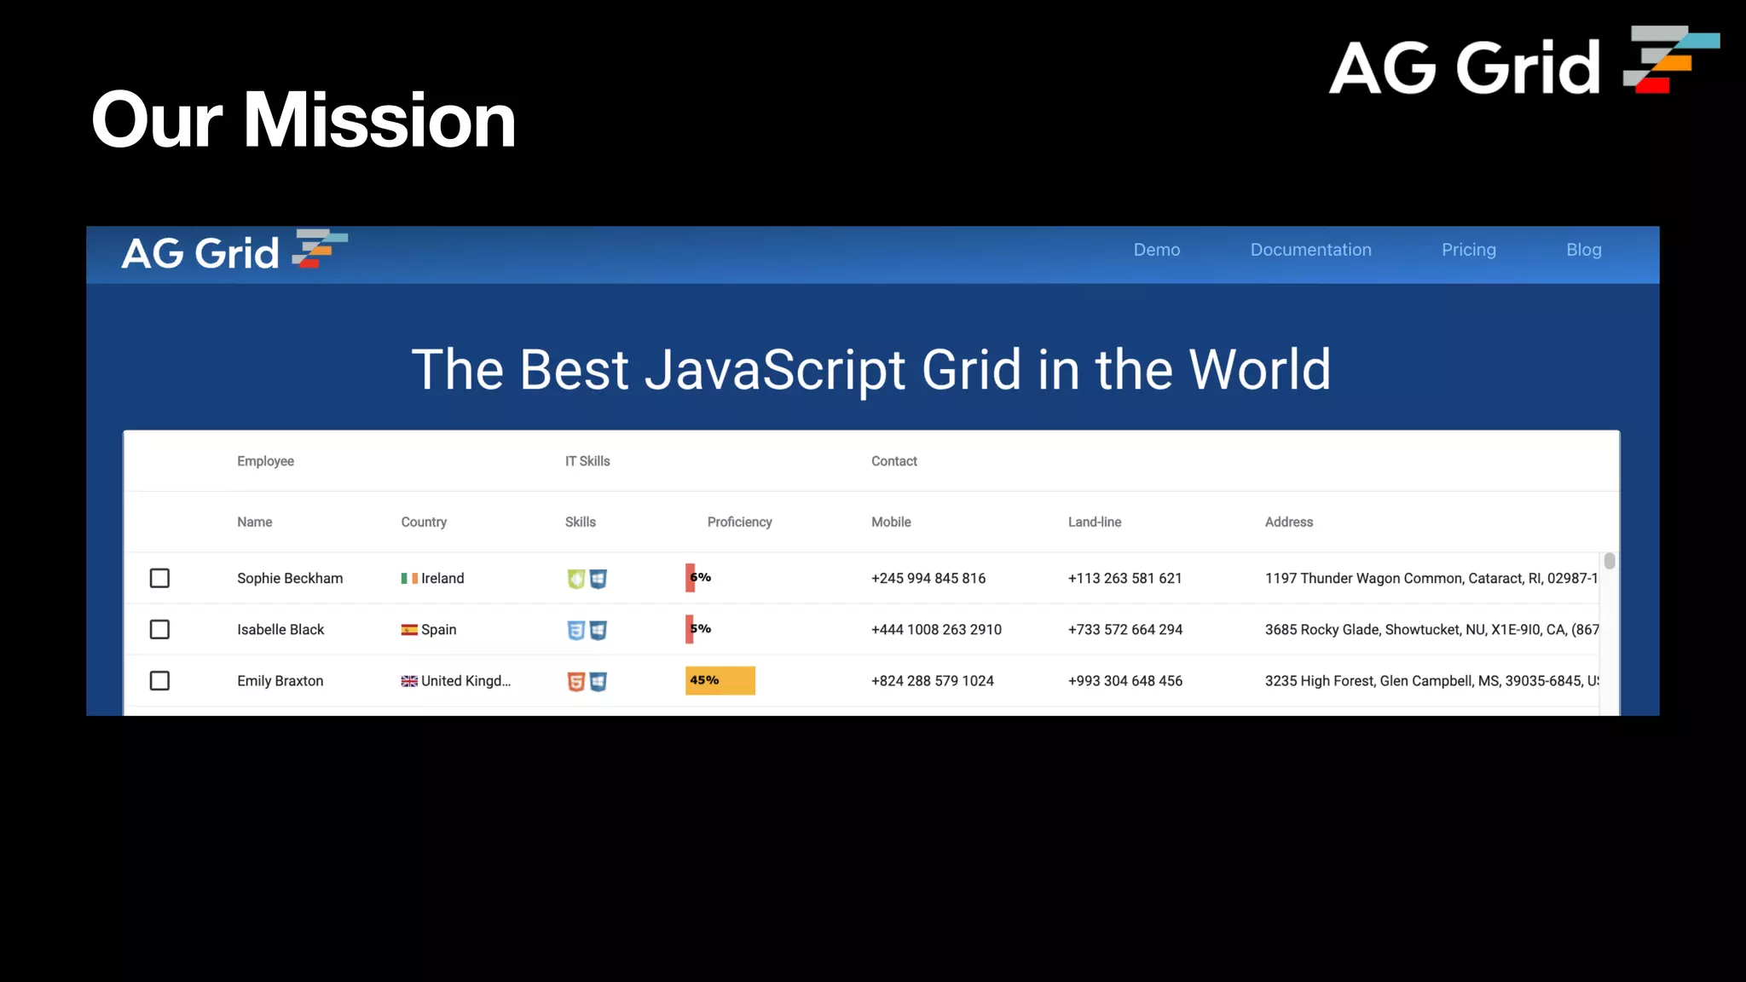Click land-line +733 572 664 294
The image size is (1746, 982).
pos(1124,629)
